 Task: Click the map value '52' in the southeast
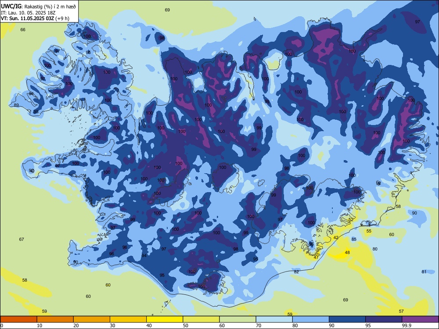coord(351,220)
